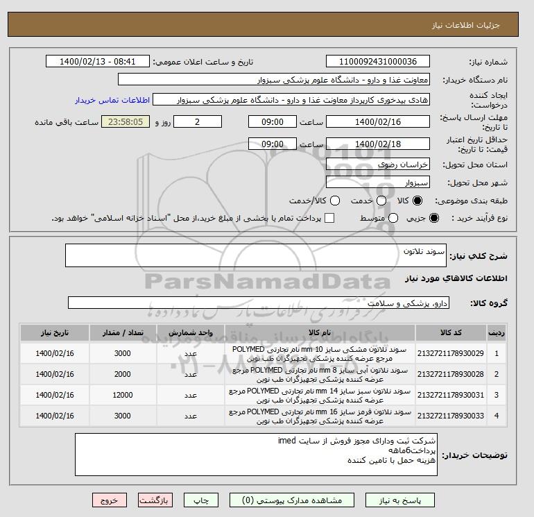
Task: Click the product name with size 14 mm
Action: click(x=320, y=396)
